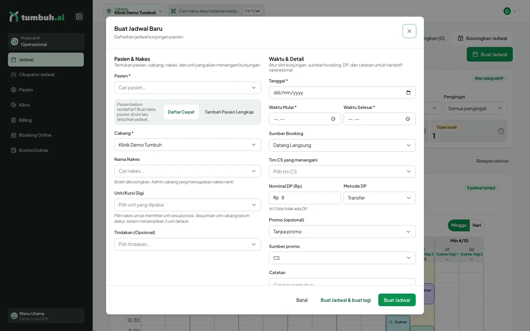Collapse the sidebar panel icon
530x331 pixels.
[x=79, y=17]
